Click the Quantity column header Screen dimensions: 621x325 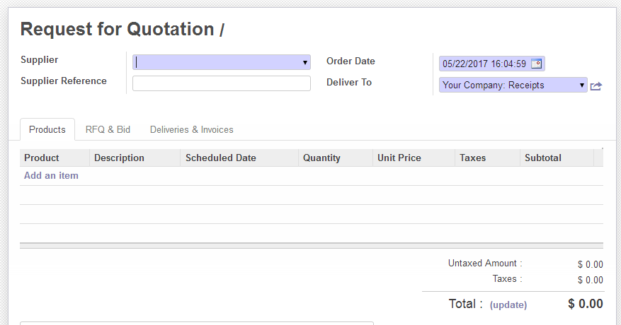[x=321, y=158]
